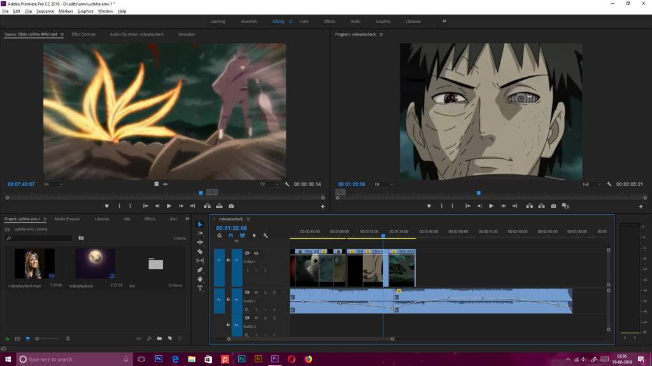The image size is (652, 366).
Task: Open Source playback resolution 1/2 dropdown
Action: [x=269, y=184]
